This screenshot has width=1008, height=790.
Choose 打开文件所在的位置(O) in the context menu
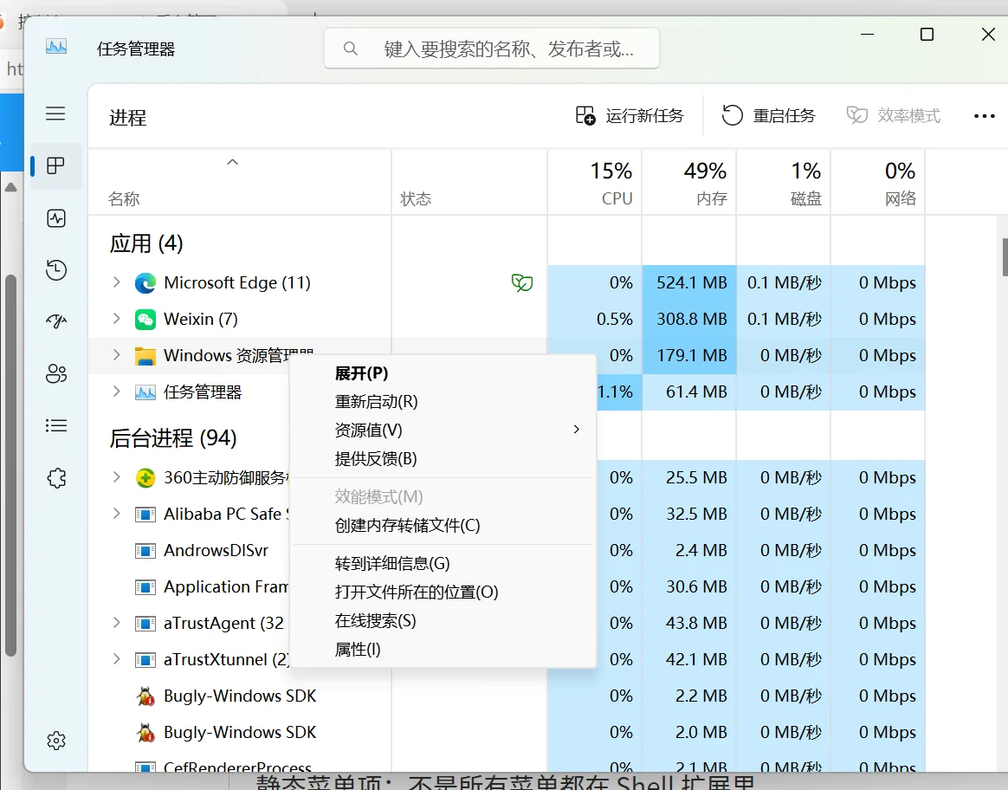coord(443,592)
